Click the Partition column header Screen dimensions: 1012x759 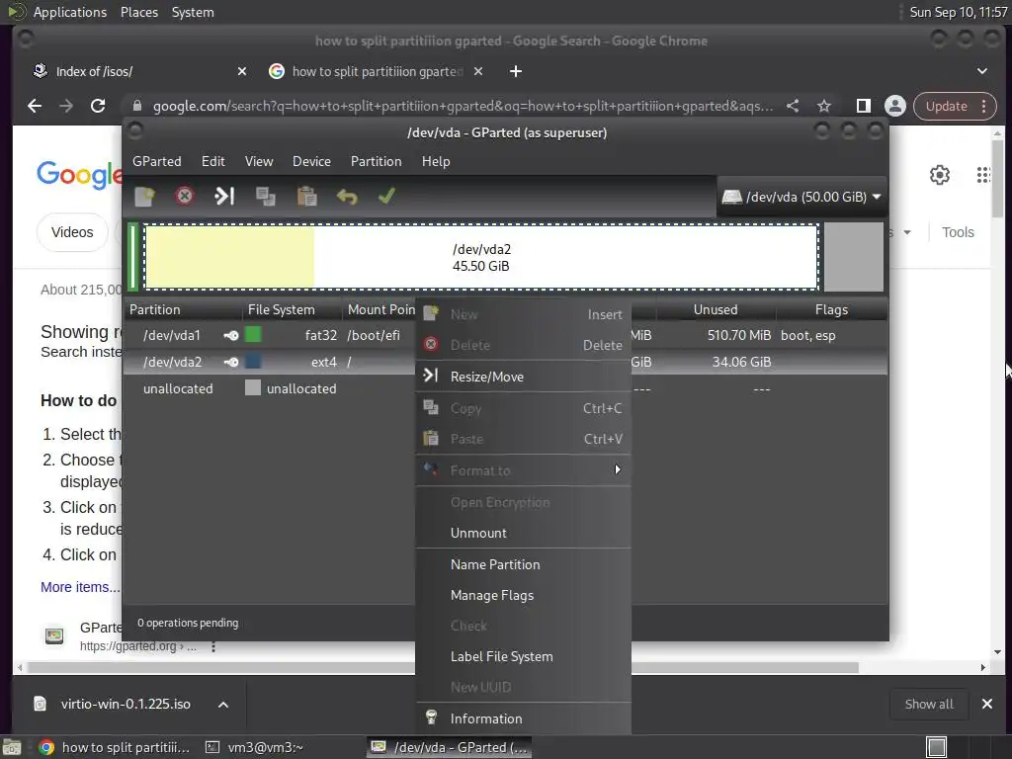(x=183, y=309)
